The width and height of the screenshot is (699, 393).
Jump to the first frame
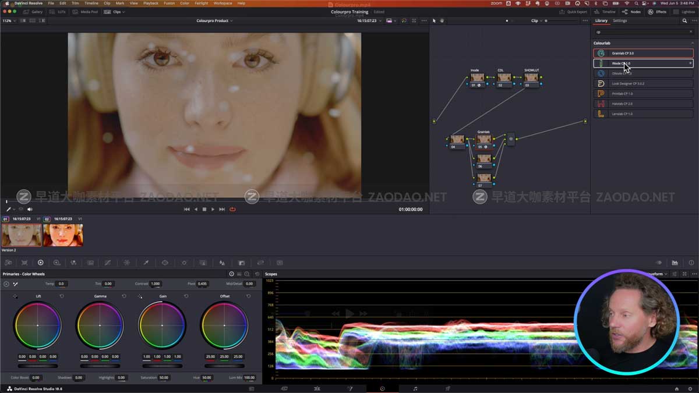pyautogui.click(x=186, y=209)
